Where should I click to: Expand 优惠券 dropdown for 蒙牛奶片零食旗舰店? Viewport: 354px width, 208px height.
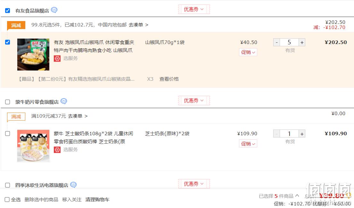[x=194, y=100]
